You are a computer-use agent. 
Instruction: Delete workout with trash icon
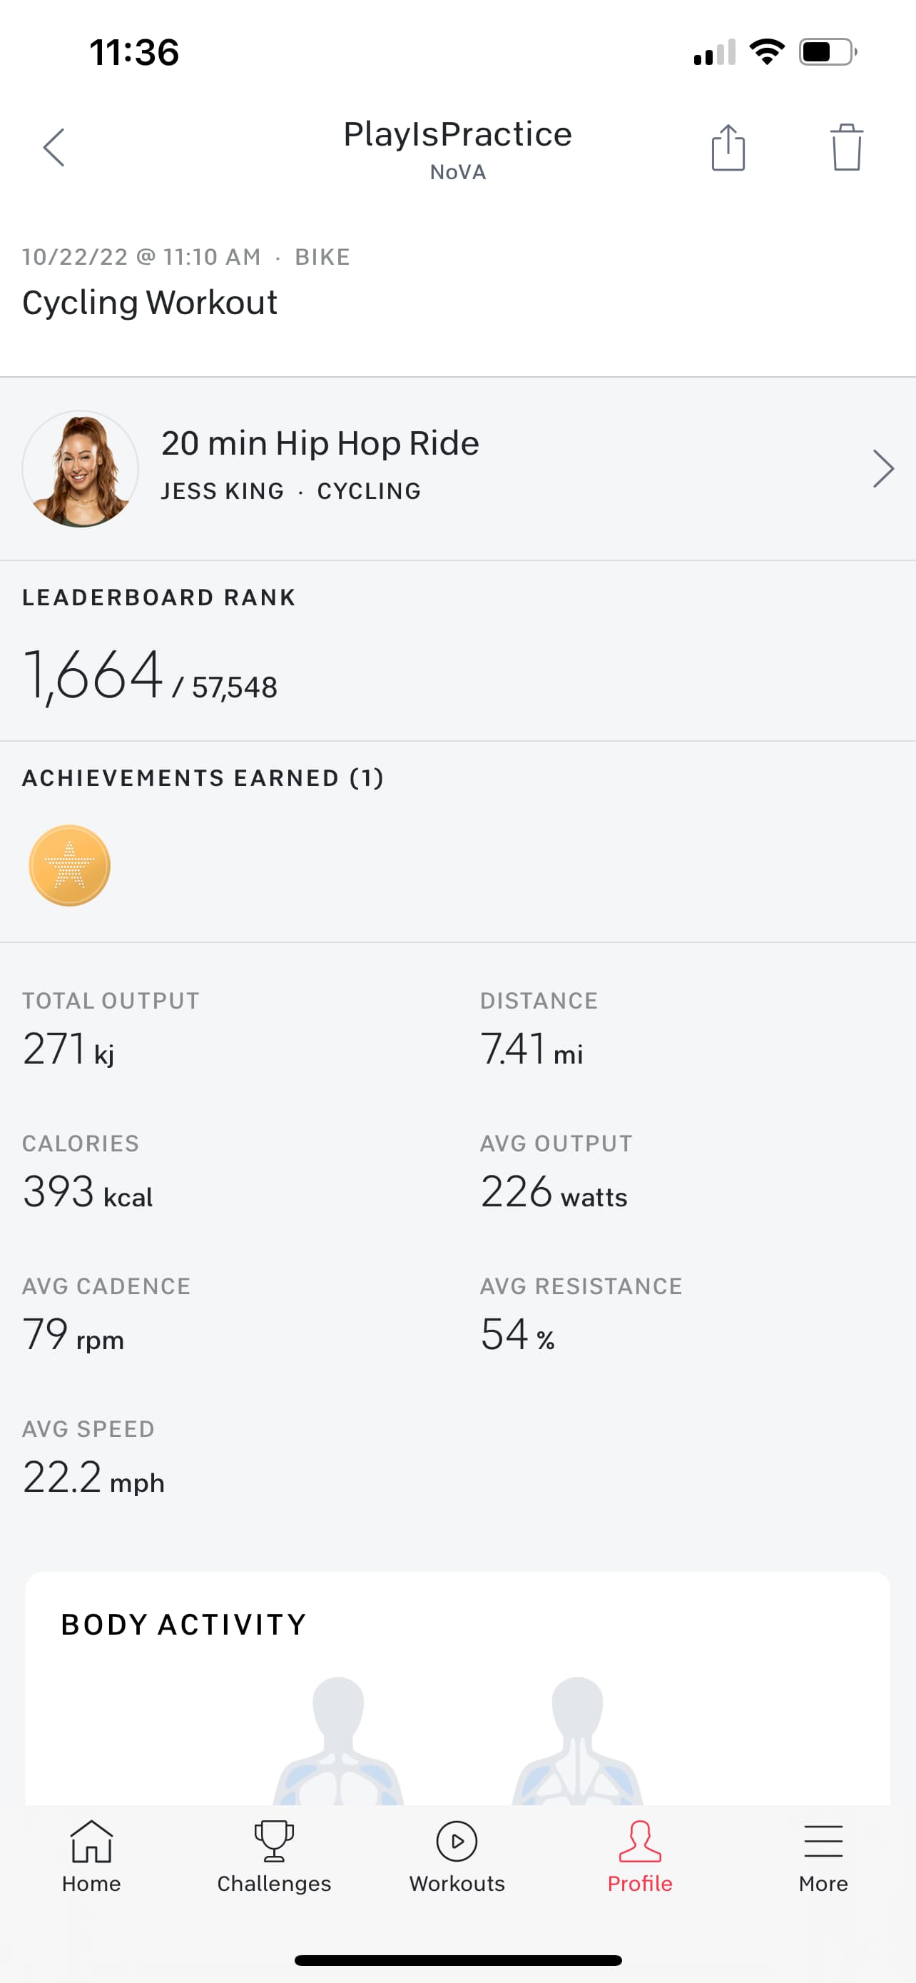pyautogui.click(x=846, y=147)
